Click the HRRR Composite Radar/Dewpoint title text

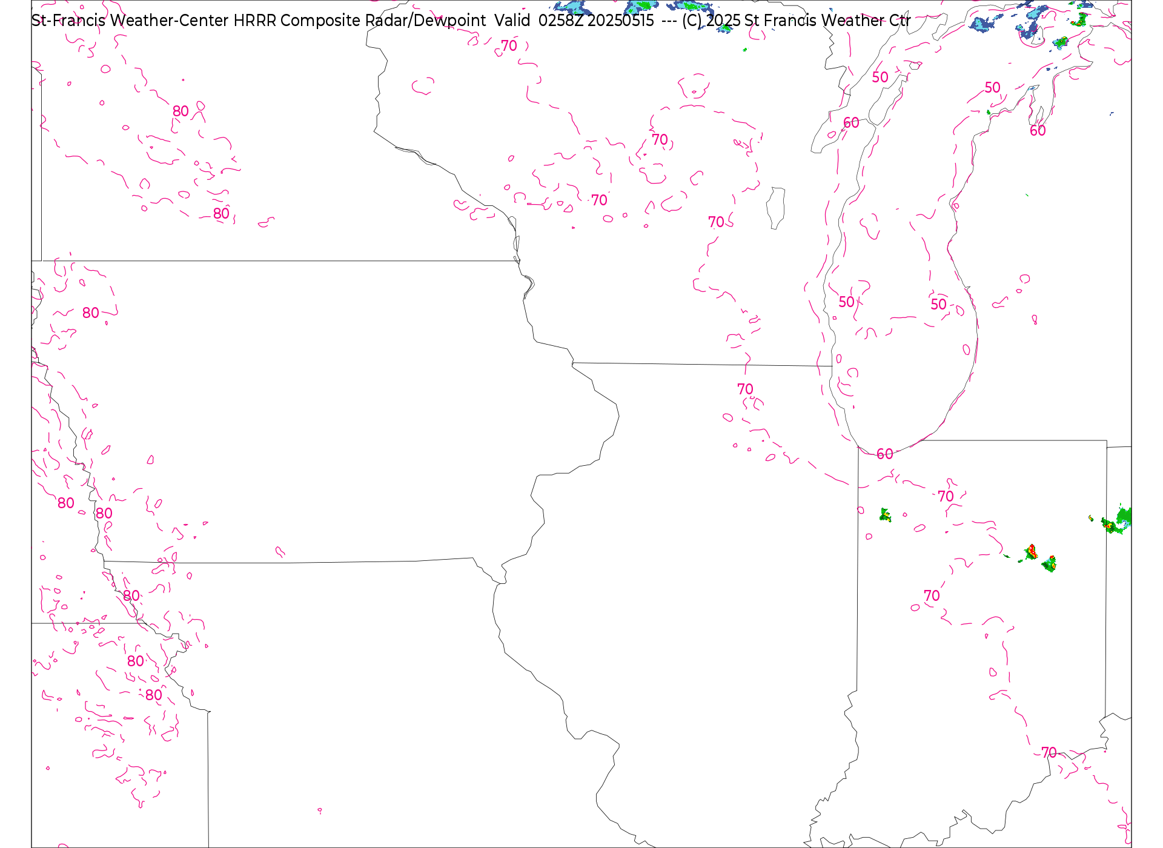tap(360, 21)
